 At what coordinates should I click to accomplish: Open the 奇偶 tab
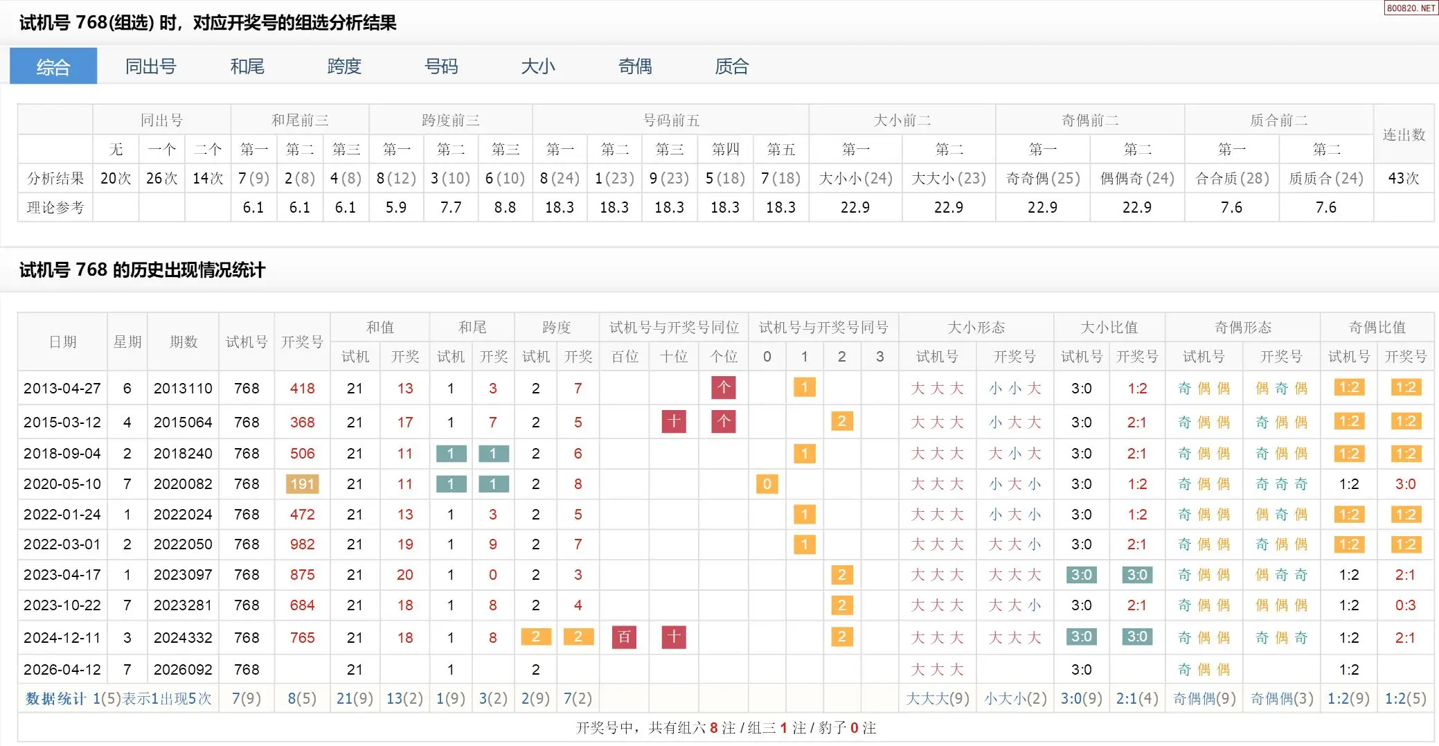[x=635, y=66]
